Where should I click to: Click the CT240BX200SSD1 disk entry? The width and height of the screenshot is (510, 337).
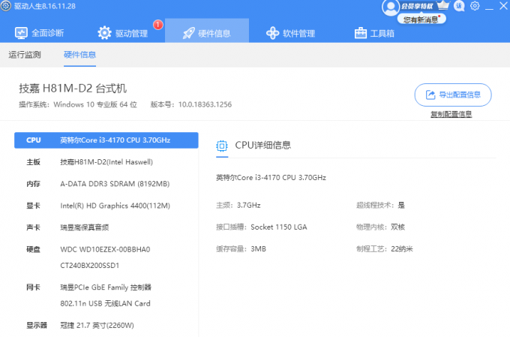click(x=90, y=266)
